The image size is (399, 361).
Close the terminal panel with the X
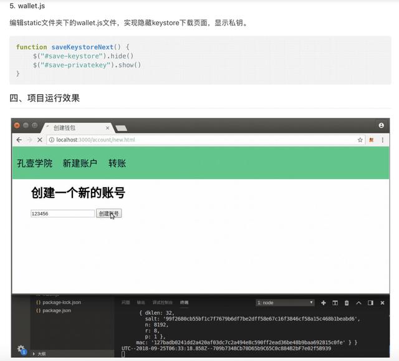(x=382, y=303)
